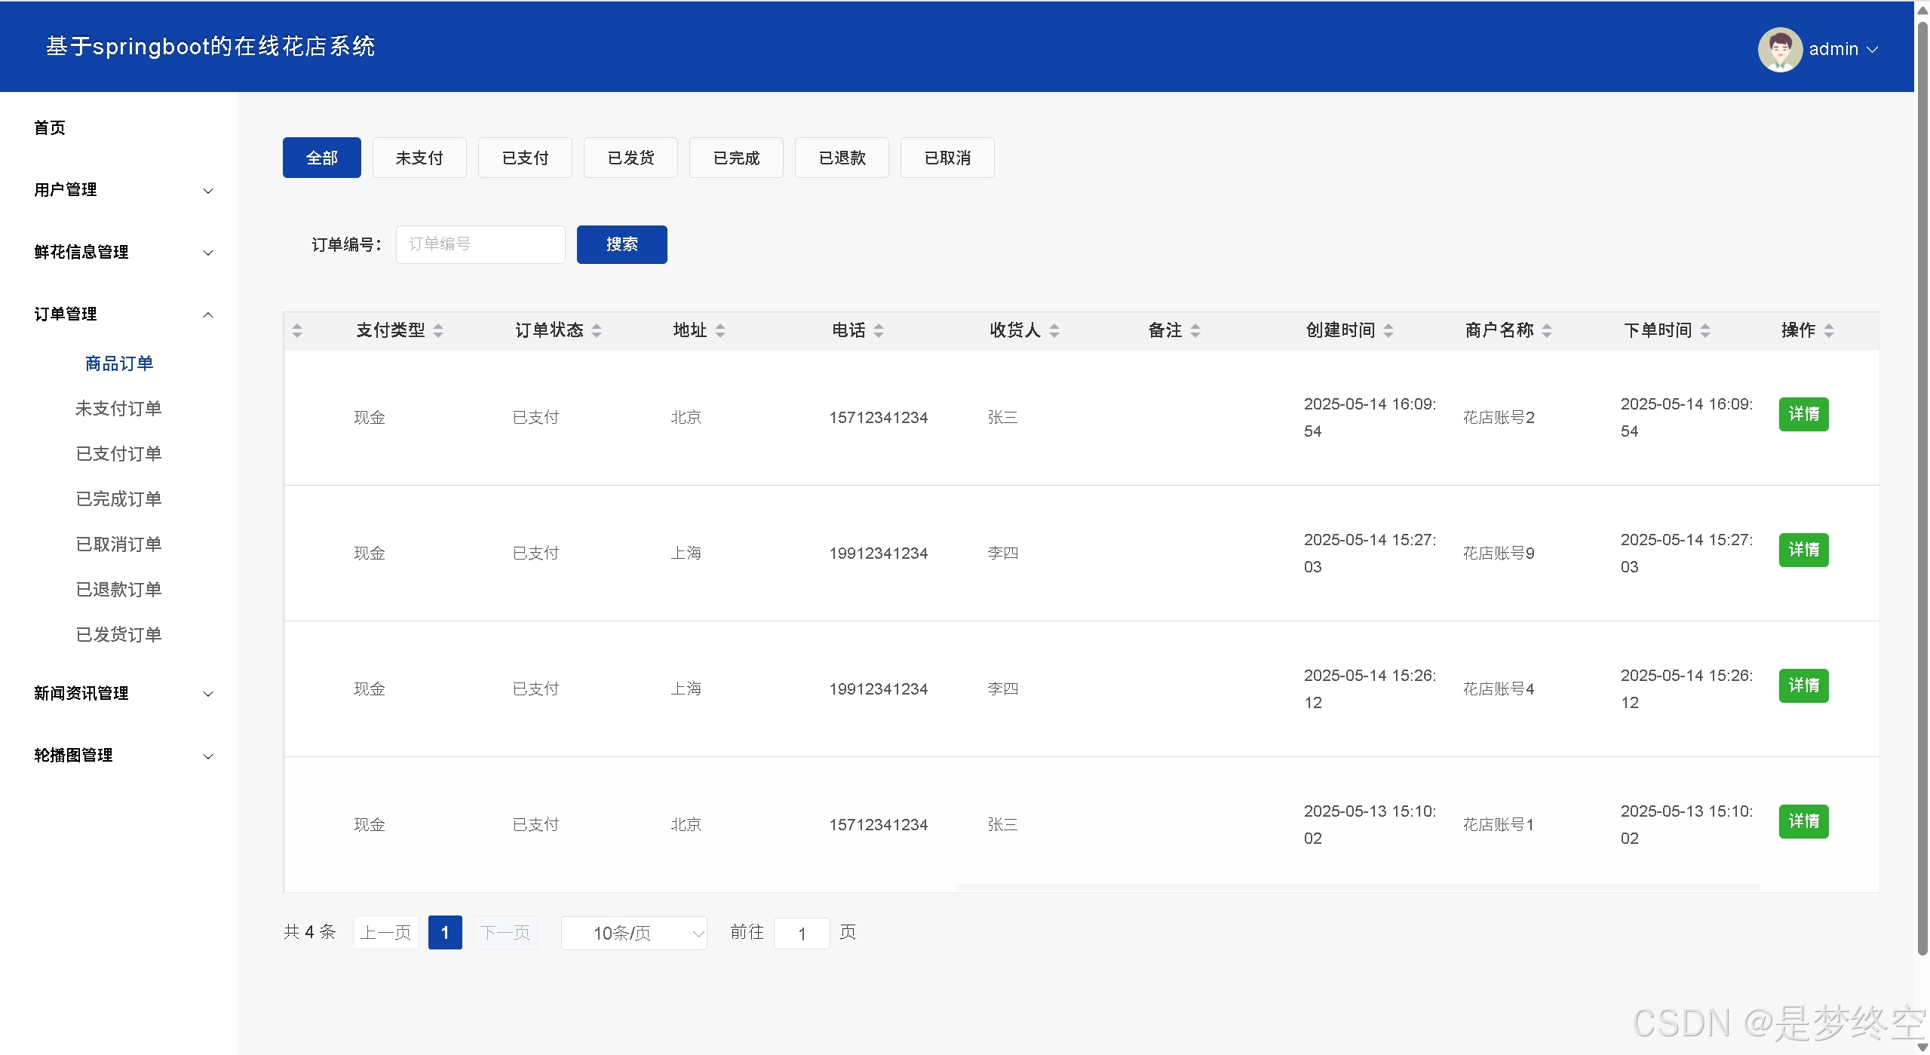The width and height of the screenshot is (1930, 1055).
Task: Sort by 创建时间 using the sort icon
Action: pyautogui.click(x=1389, y=330)
